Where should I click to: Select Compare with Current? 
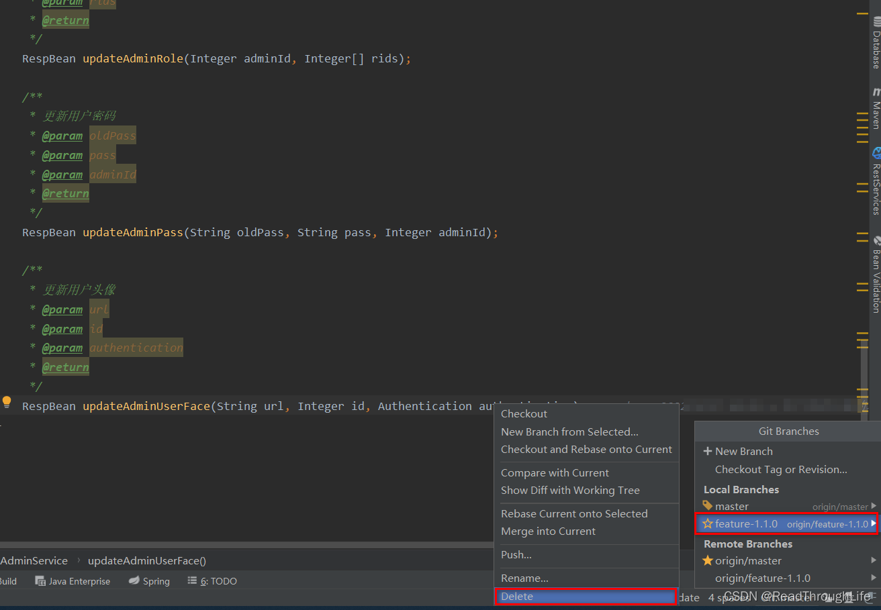[x=586, y=473]
